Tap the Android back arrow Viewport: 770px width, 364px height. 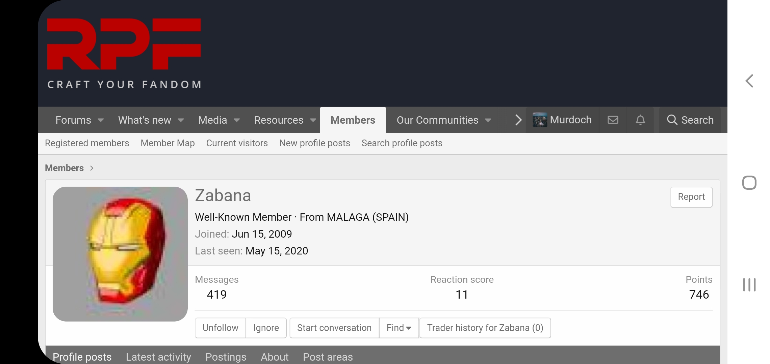[x=749, y=81]
